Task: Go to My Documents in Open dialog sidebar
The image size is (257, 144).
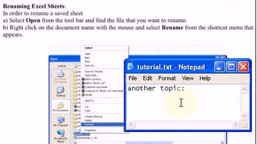Action: [61, 107]
